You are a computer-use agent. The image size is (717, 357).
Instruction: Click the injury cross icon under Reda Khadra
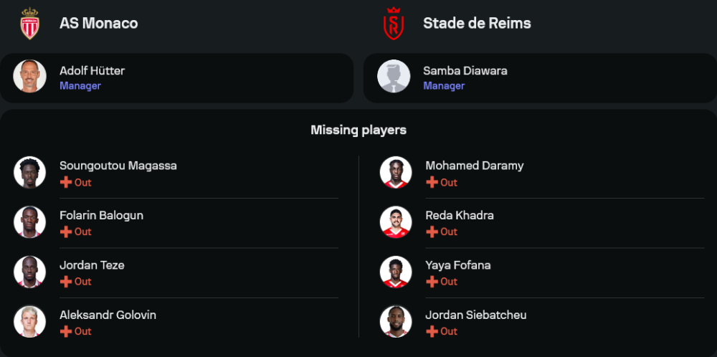(432, 232)
